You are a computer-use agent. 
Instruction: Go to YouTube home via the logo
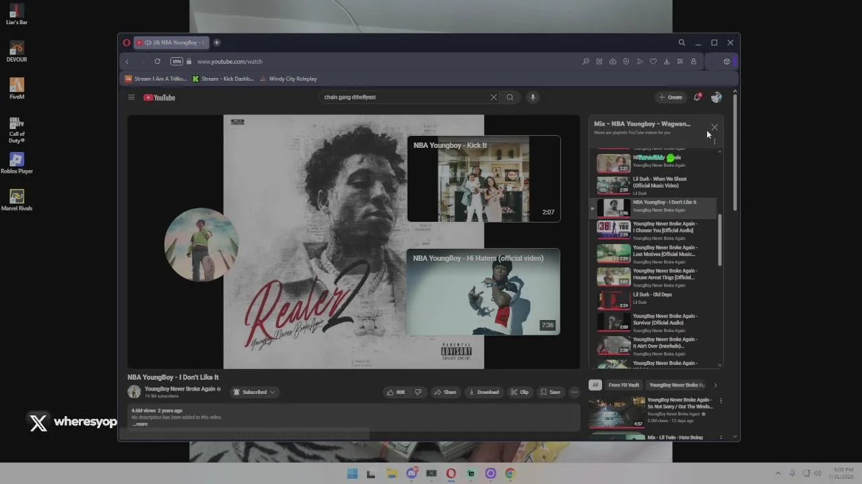(160, 97)
